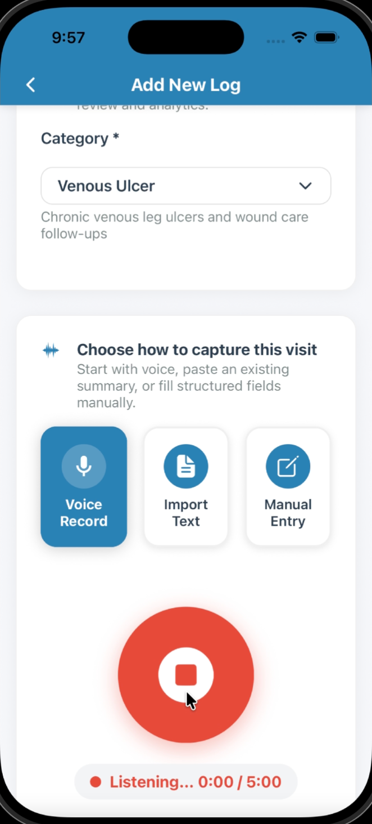Tap the Listening status pill

click(x=185, y=782)
